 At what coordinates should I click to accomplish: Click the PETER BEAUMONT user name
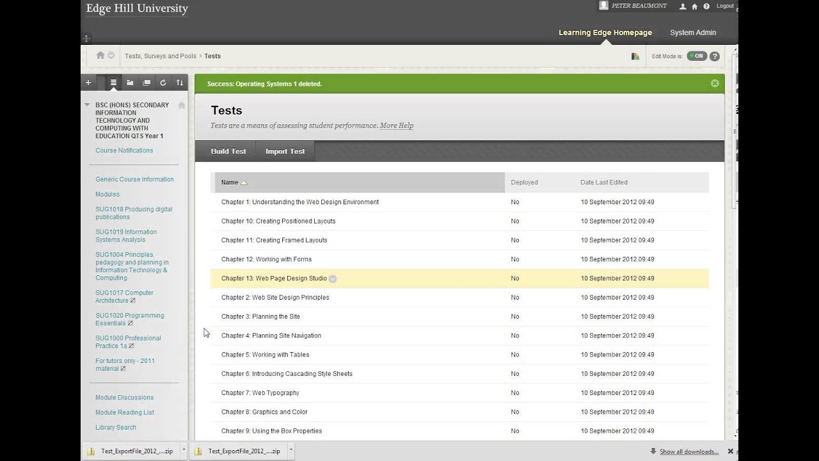pos(639,6)
